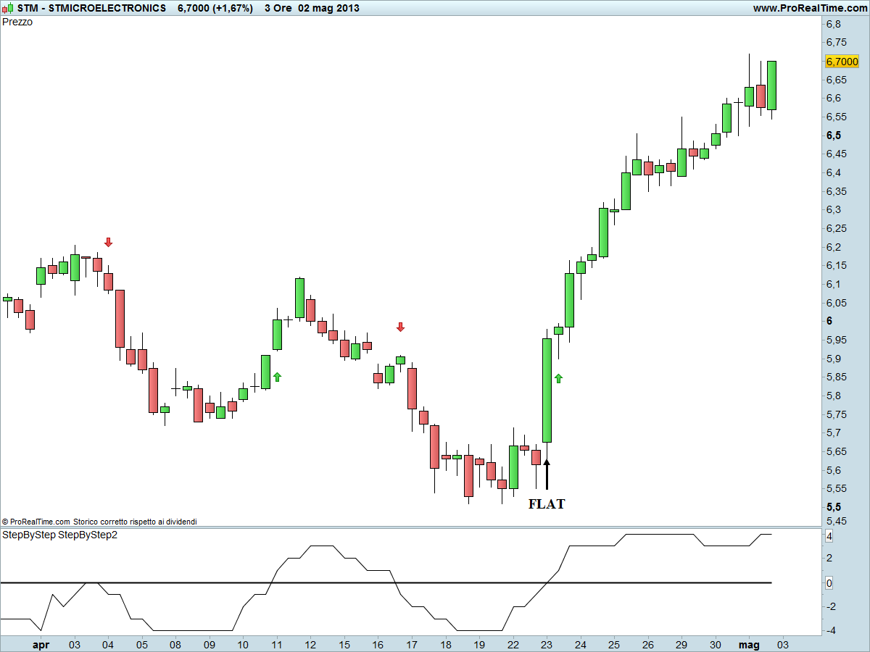
Task: Click the 'apr' month label on time axis
Action: point(41,643)
